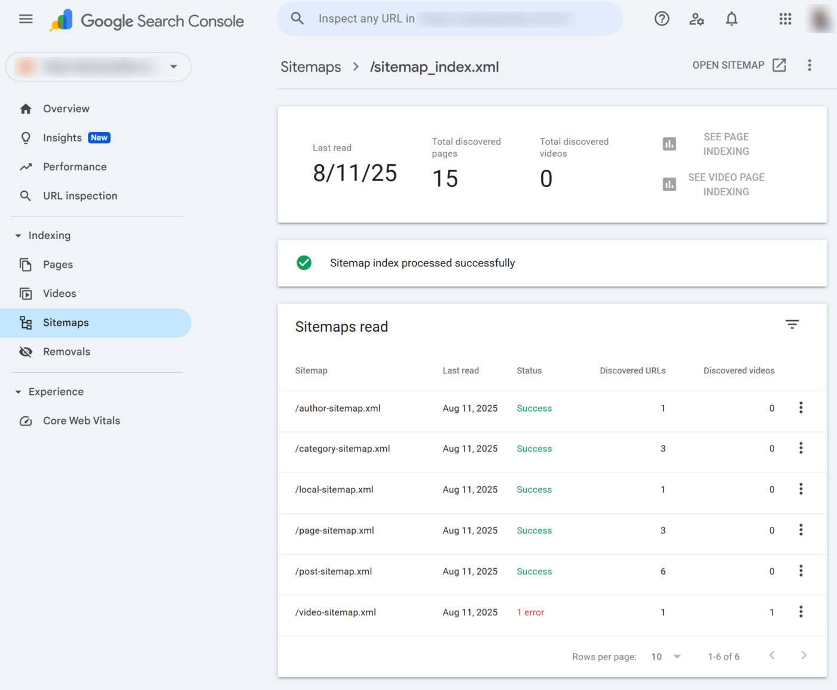The height and width of the screenshot is (690, 837).
Task: Open Removals in the sidebar
Action: pos(66,352)
